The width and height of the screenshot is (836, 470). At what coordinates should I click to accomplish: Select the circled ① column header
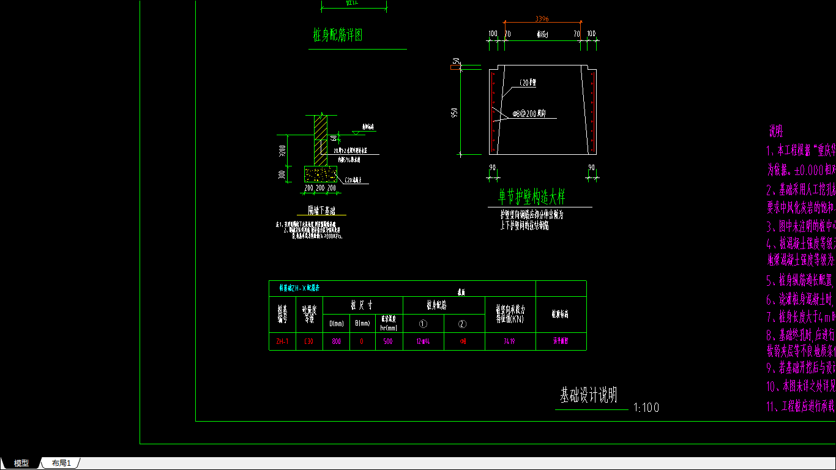pos(423,324)
